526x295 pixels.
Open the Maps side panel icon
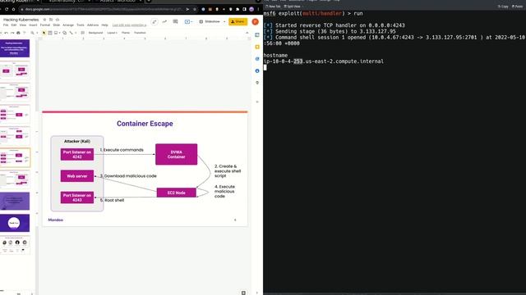tap(257, 83)
